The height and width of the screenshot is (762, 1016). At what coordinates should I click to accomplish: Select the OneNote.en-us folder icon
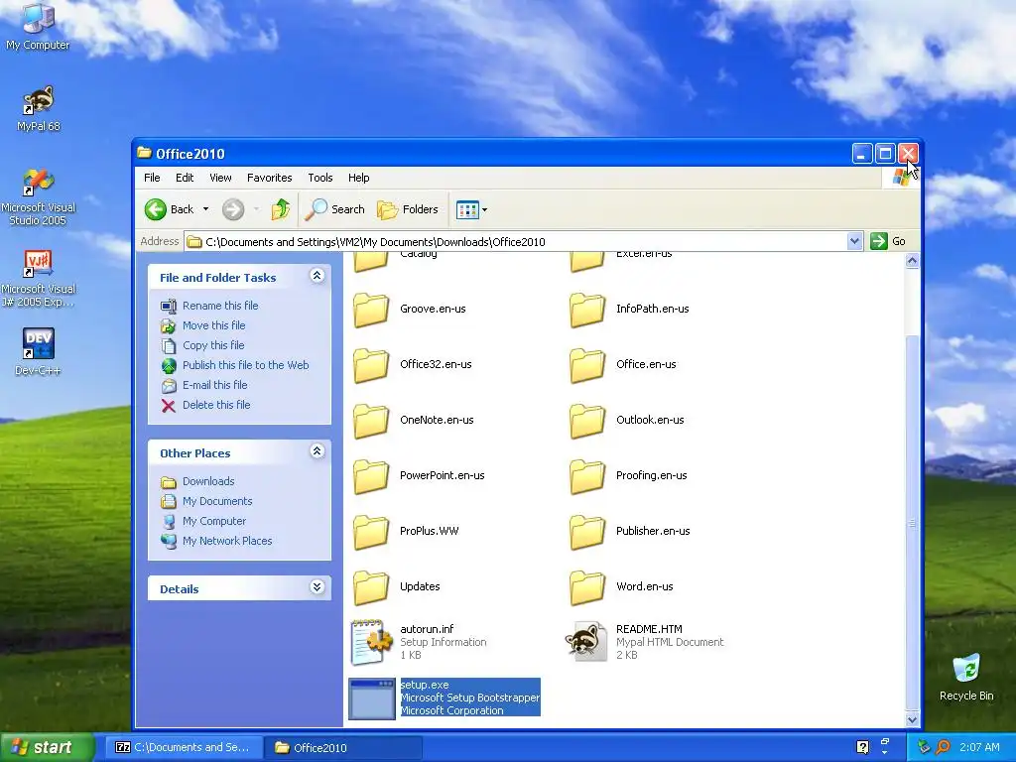[x=371, y=421]
